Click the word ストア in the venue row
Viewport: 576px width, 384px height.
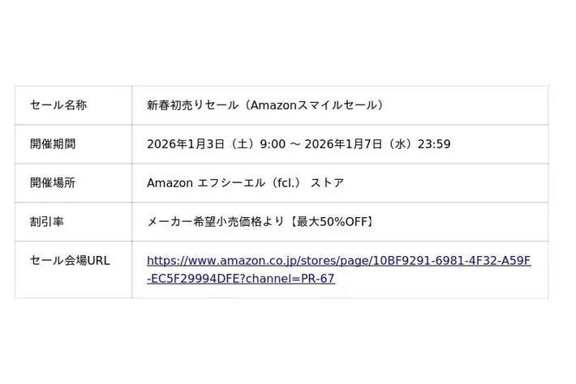(x=328, y=183)
